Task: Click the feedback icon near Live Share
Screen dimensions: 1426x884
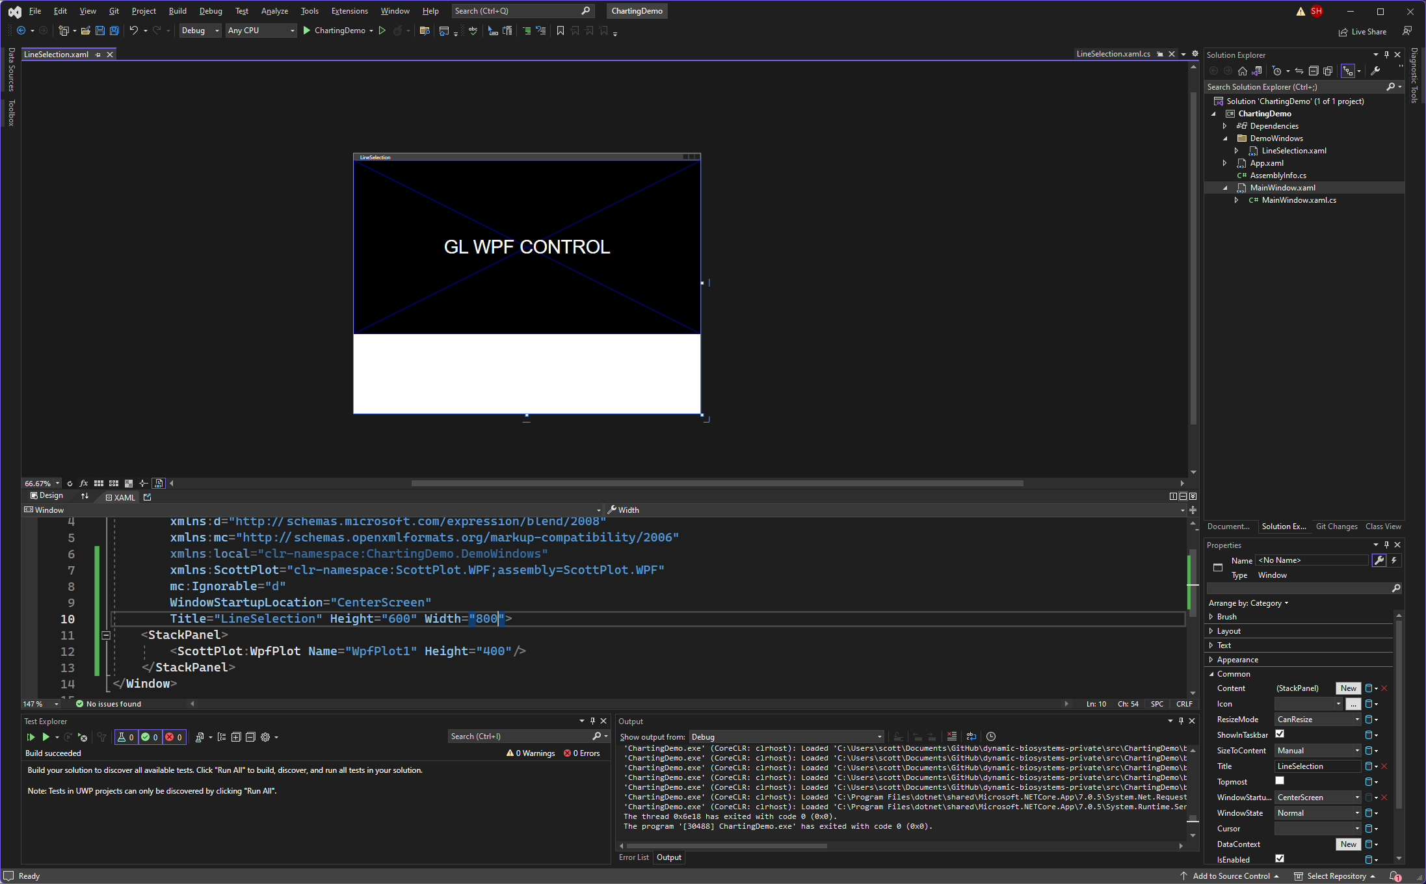Action: 1407,31
